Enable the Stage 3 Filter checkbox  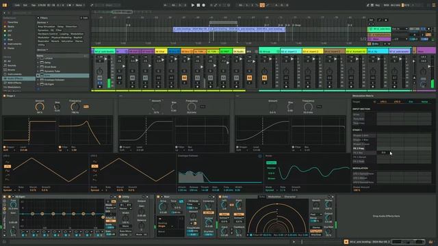pyautogui.click(x=293, y=147)
